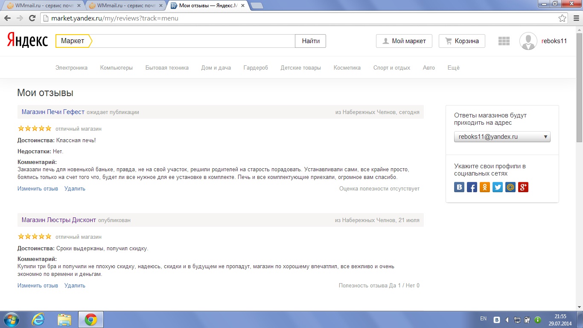Go back with browser back arrow
The width and height of the screenshot is (583, 328).
tap(7, 18)
